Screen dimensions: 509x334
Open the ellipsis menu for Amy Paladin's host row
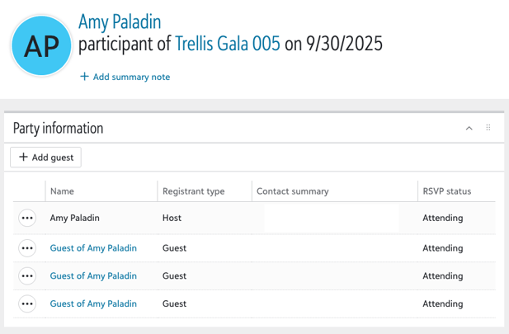pos(27,218)
